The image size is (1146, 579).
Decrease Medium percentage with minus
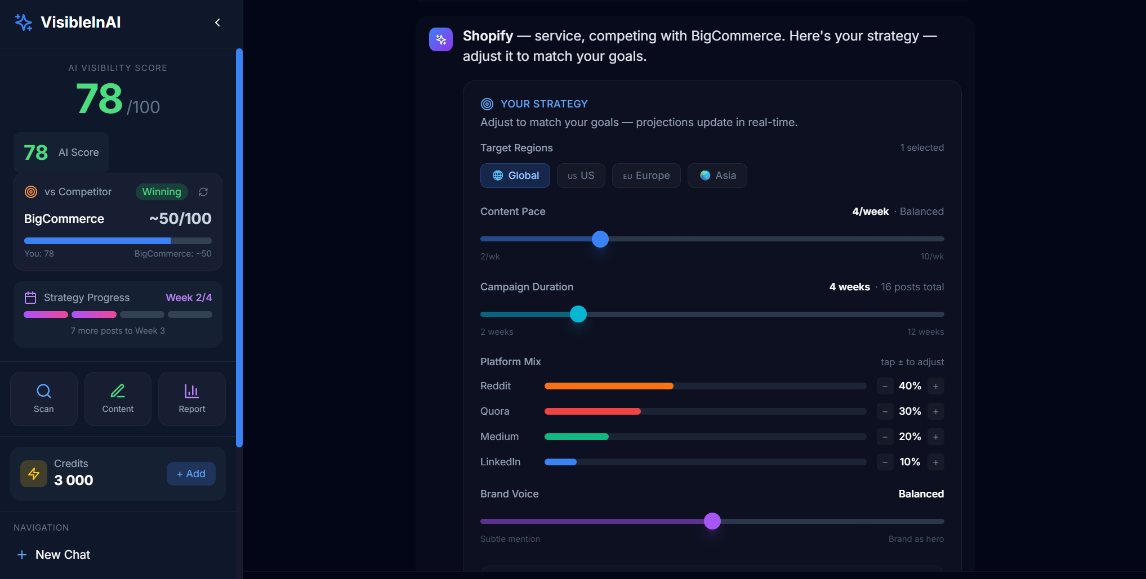[885, 437]
